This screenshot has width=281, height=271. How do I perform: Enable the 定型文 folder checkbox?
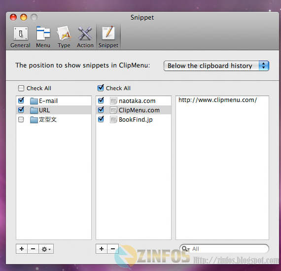(x=21, y=119)
